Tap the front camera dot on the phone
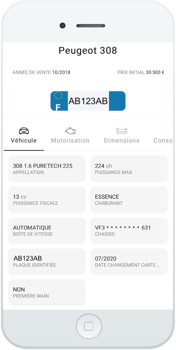The height and width of the screenshot is (350, 176). (x=62, y=25)
